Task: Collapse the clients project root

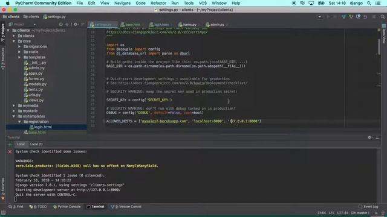Action: 8,31
